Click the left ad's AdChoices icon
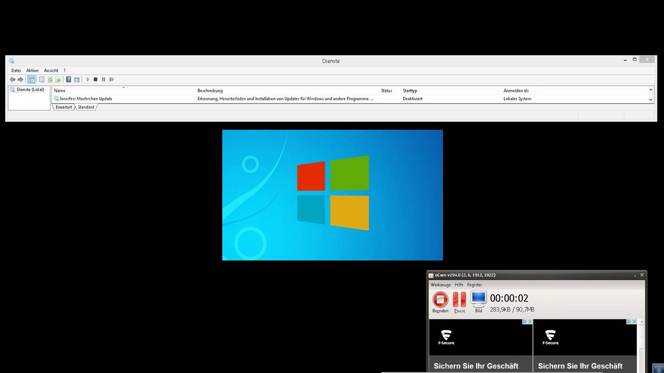The height and width of the screenshot is (373, 664). (524, 322)
